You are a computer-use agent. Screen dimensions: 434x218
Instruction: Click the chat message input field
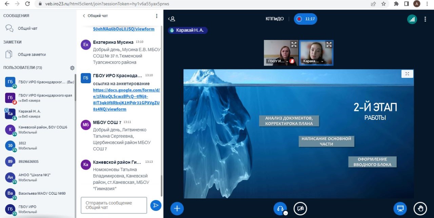[x=114, y=205]
